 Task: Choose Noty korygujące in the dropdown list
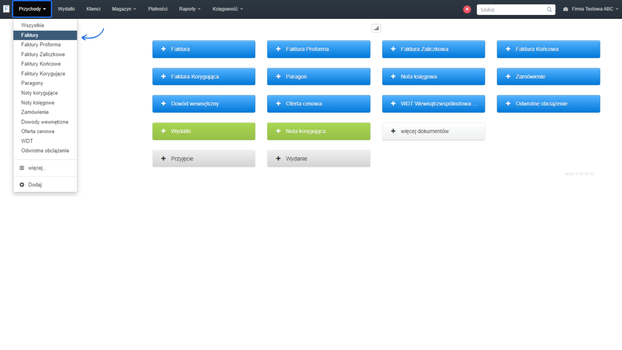point(40,93)
